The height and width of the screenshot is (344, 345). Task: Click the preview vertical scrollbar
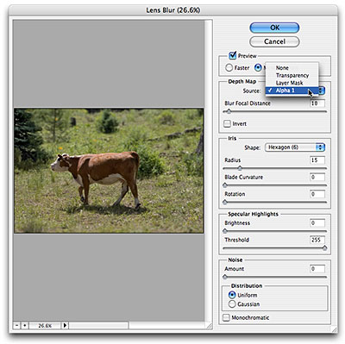click(208, 171)
